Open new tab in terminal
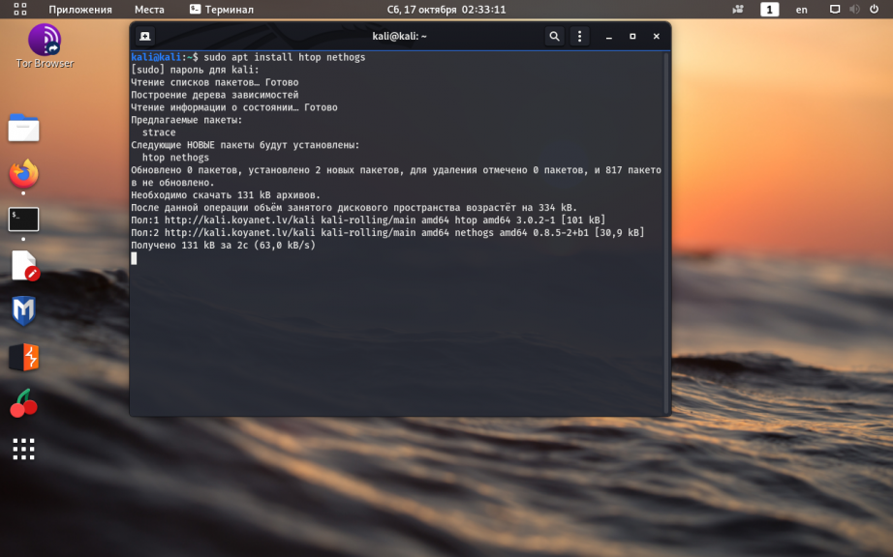Image resolution: width=893 pixels, height=557 pixels. coord(145,37)
